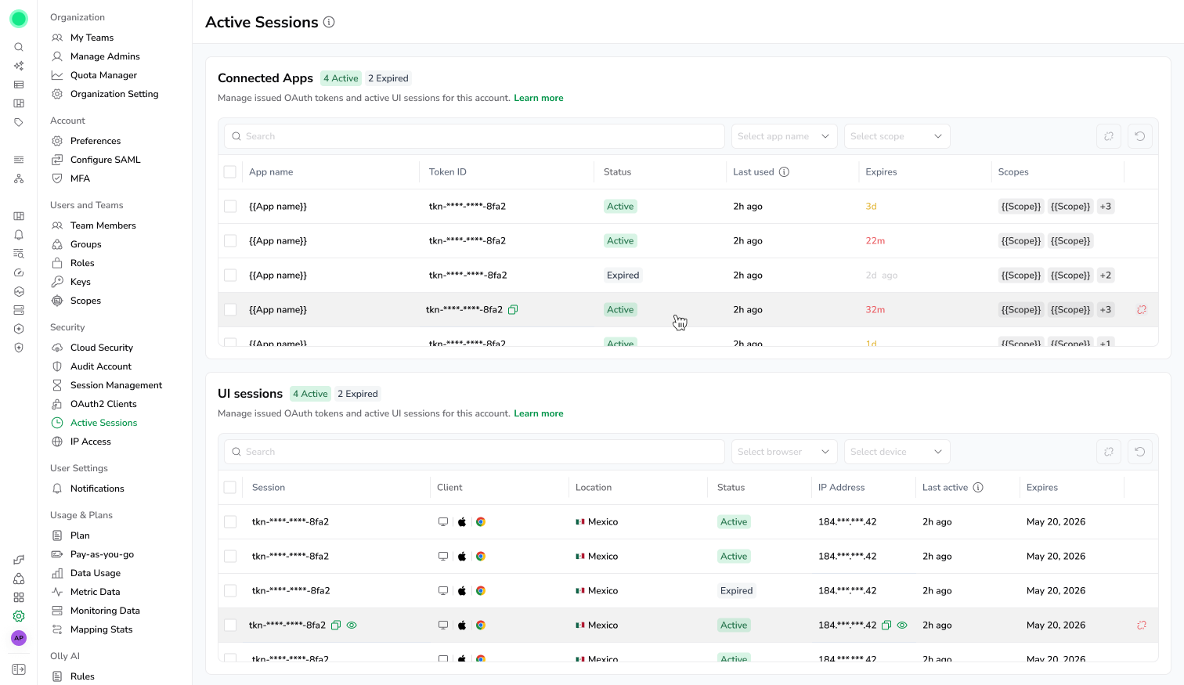Click the info icon beside Active Sessions title

tap(329, 22)
